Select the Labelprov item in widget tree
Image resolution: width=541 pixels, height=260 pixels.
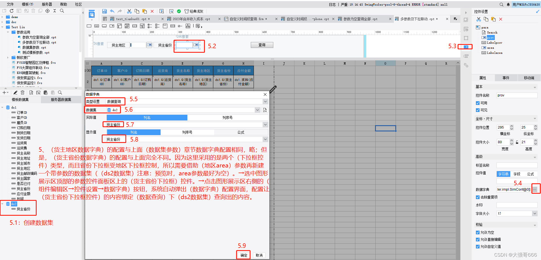coord(494,43)
